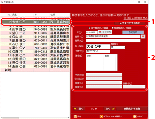Screen dimensions: 155x119
Task: Select row 14 斎藤 〇男
Action: (x=35, y=66)
